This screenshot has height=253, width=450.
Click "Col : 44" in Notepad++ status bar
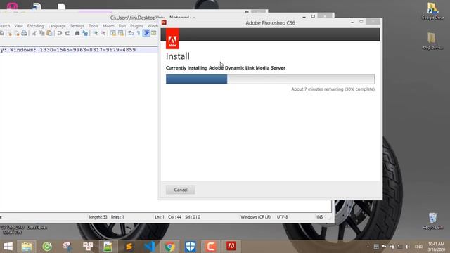(175, 217)
